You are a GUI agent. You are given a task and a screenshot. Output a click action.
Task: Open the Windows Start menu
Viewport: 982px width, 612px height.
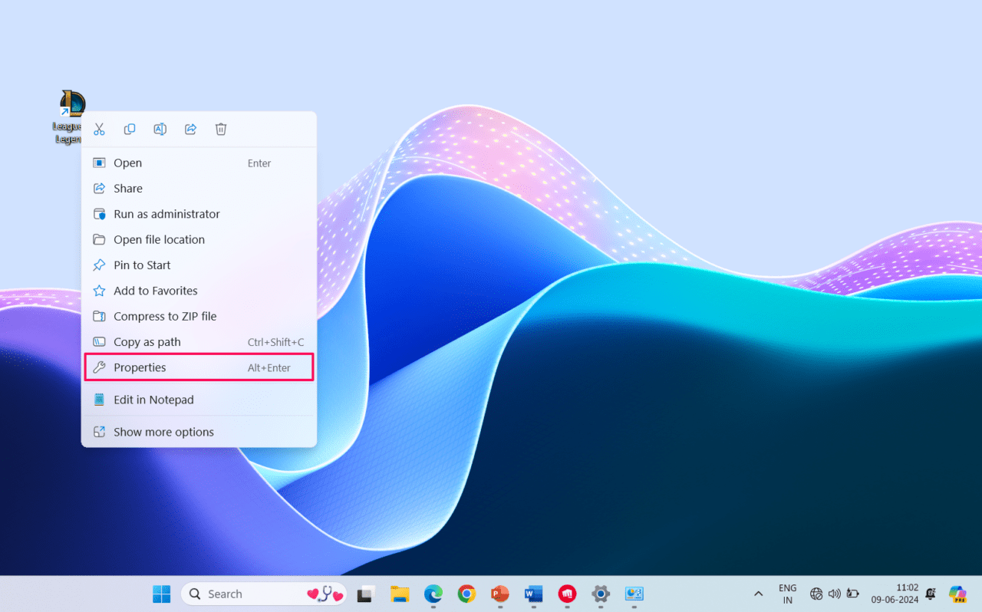coord(162,594)
